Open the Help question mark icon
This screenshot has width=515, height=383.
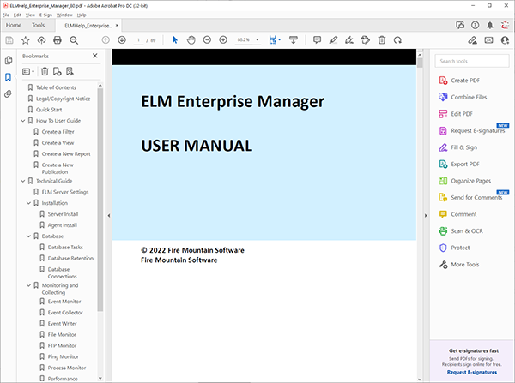click(x=475, y=25)
